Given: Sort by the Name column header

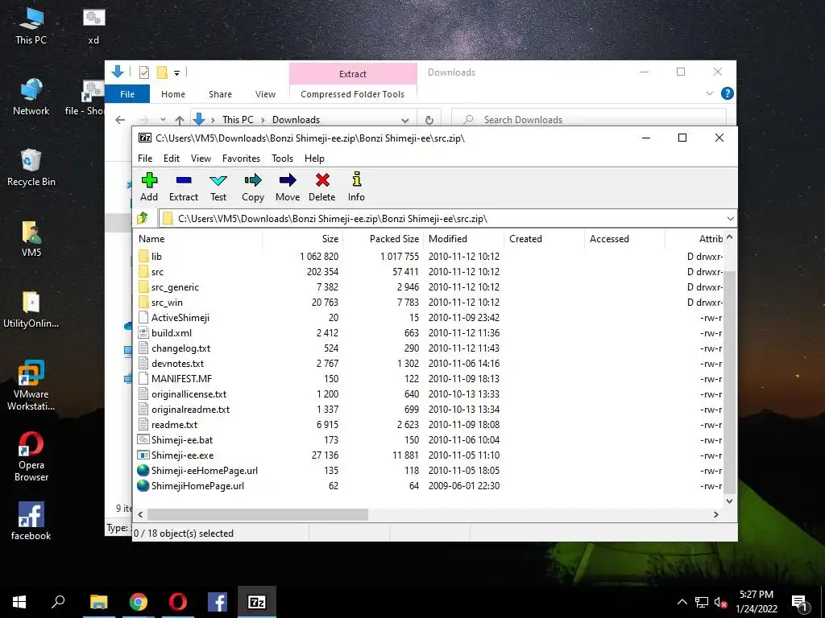Looking at the screenshot, I should [x=197, y=238].
